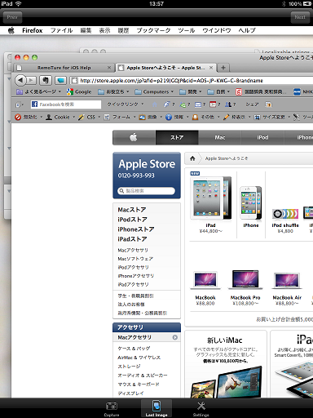Click the Evernote elephant toolbar icon
This screenshot has width=313, height=418.
coord(46,80)
